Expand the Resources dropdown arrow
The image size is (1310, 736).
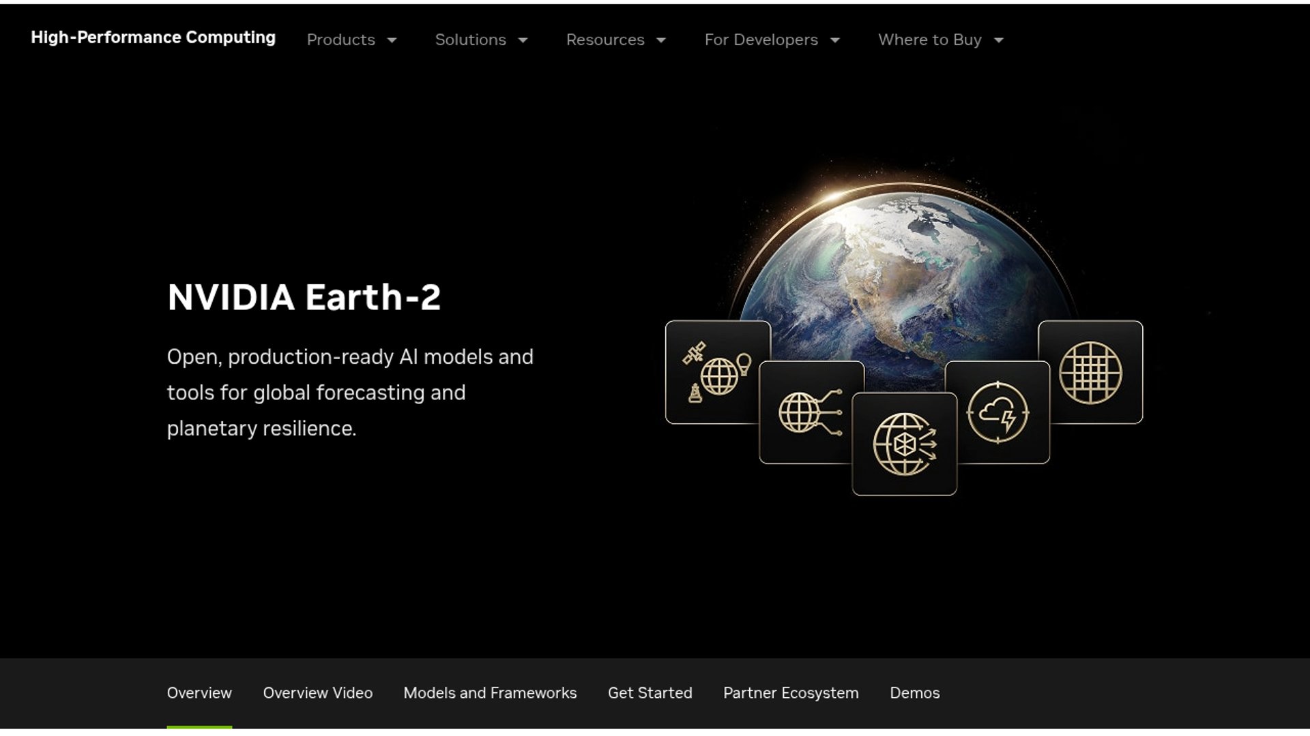pos(661,40)
